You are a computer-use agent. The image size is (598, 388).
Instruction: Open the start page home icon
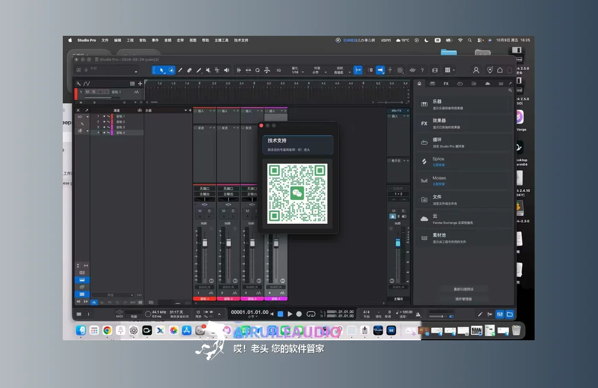point(499,70)
